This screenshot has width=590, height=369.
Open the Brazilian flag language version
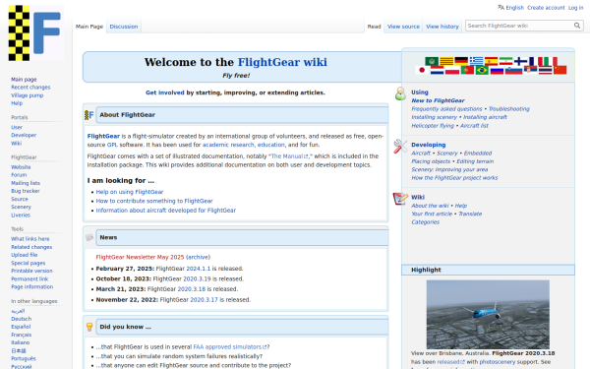[x=482, y=70]
